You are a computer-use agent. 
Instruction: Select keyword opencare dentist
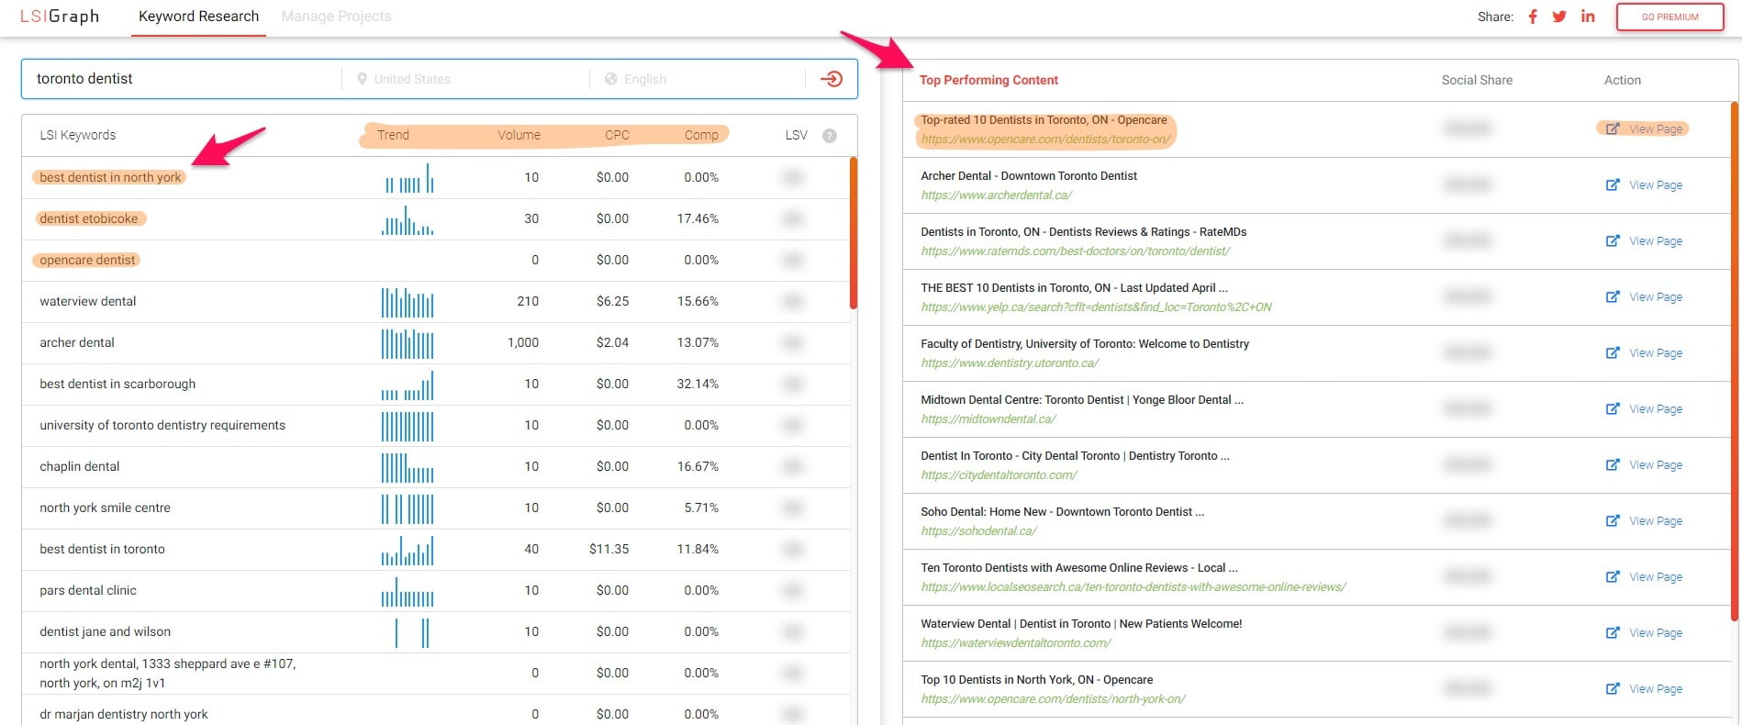point(87,260)
